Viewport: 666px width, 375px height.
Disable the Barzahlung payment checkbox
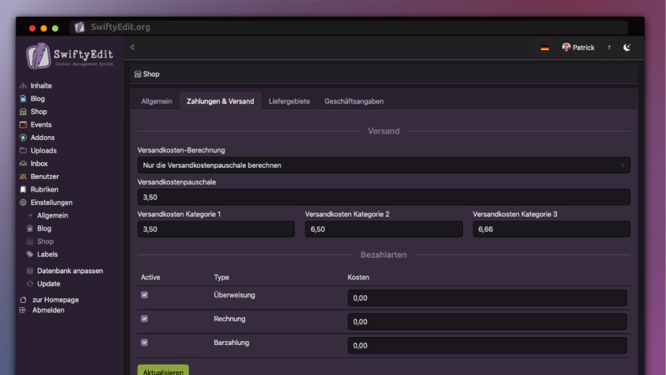tap(144, 342)
